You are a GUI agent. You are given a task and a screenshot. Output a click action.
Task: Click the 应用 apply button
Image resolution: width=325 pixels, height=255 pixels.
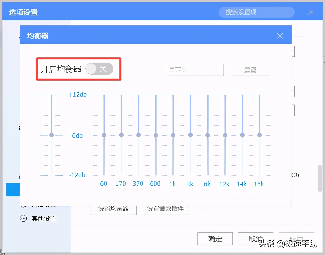coord(296,239)
